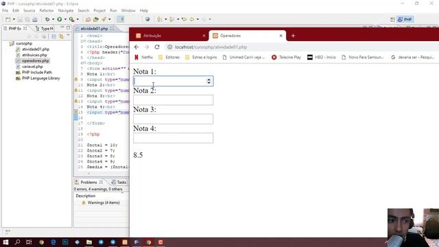439x247 pixels.
Task: Select atribuicao.php in project tree
Action: point(34,55)
